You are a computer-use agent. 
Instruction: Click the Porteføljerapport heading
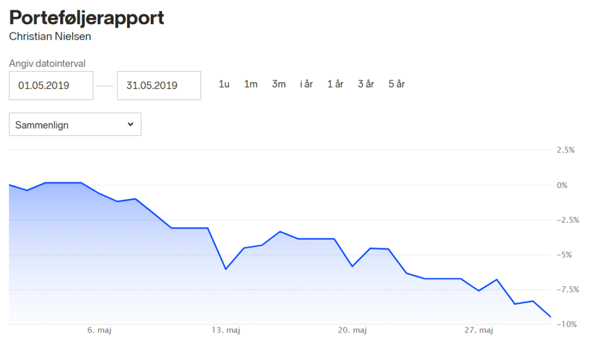[87, 18]
